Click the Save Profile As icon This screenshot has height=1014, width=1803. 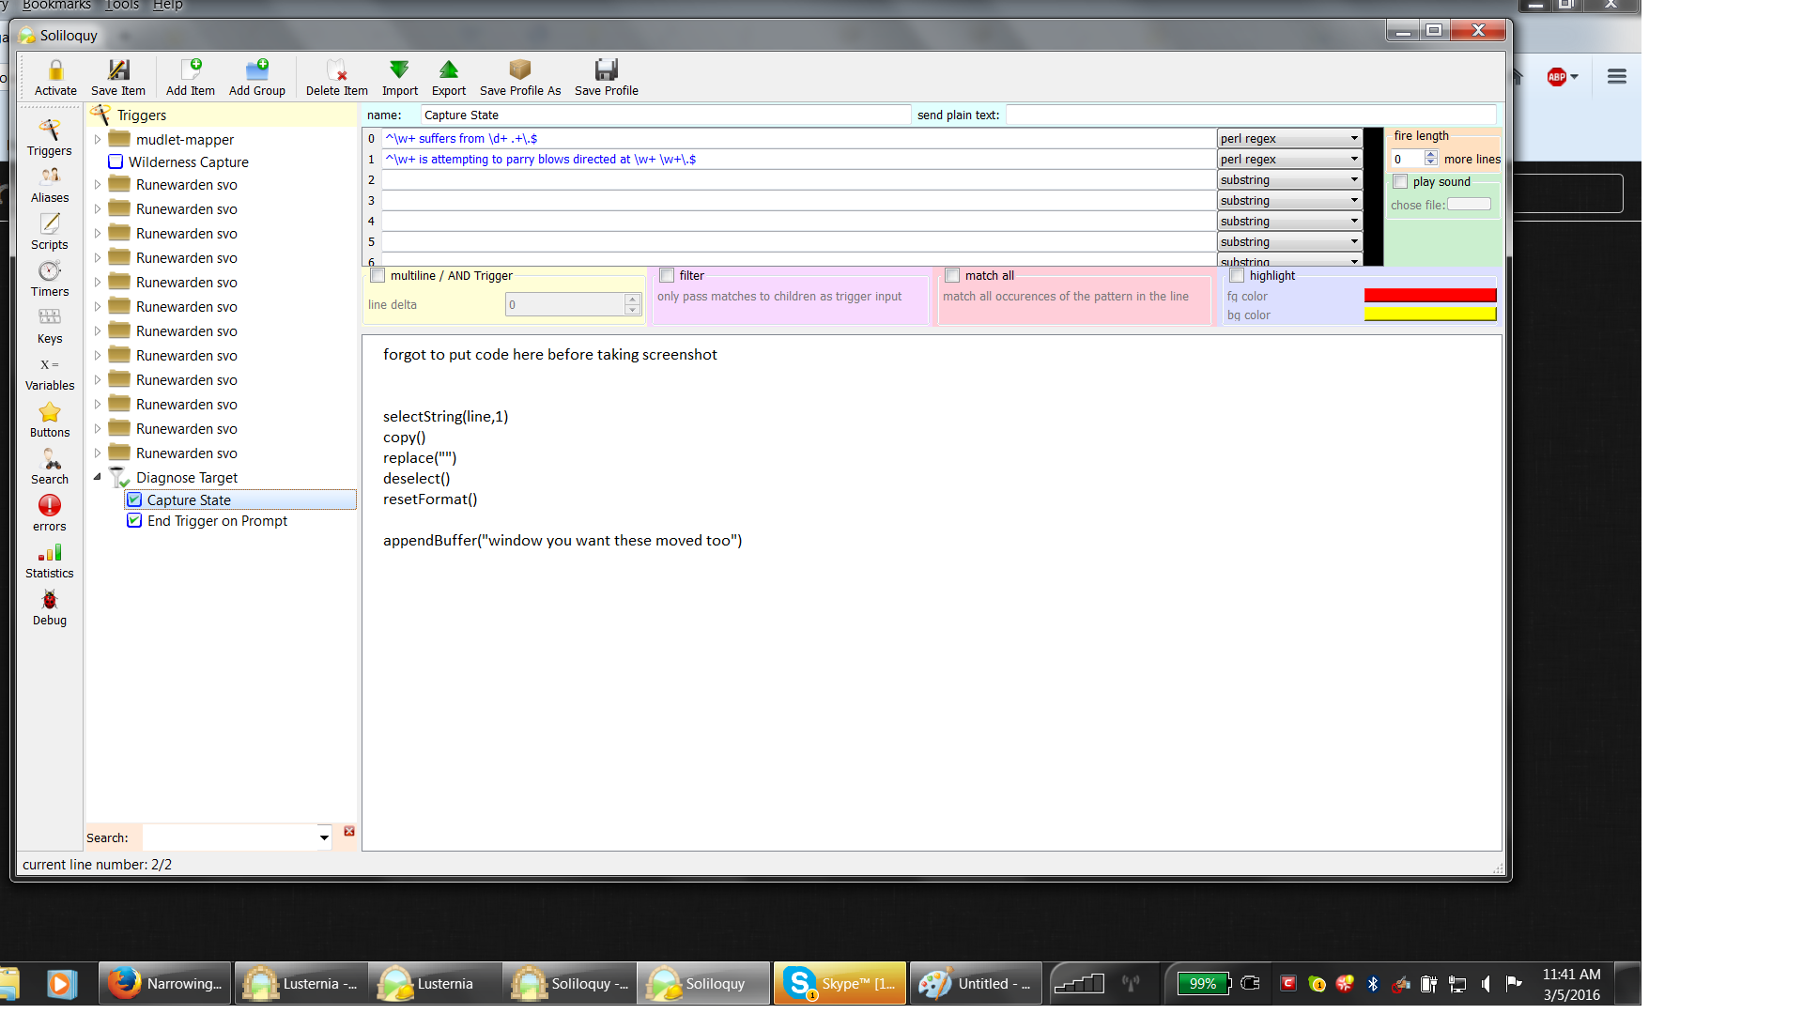tap(520, 70)
